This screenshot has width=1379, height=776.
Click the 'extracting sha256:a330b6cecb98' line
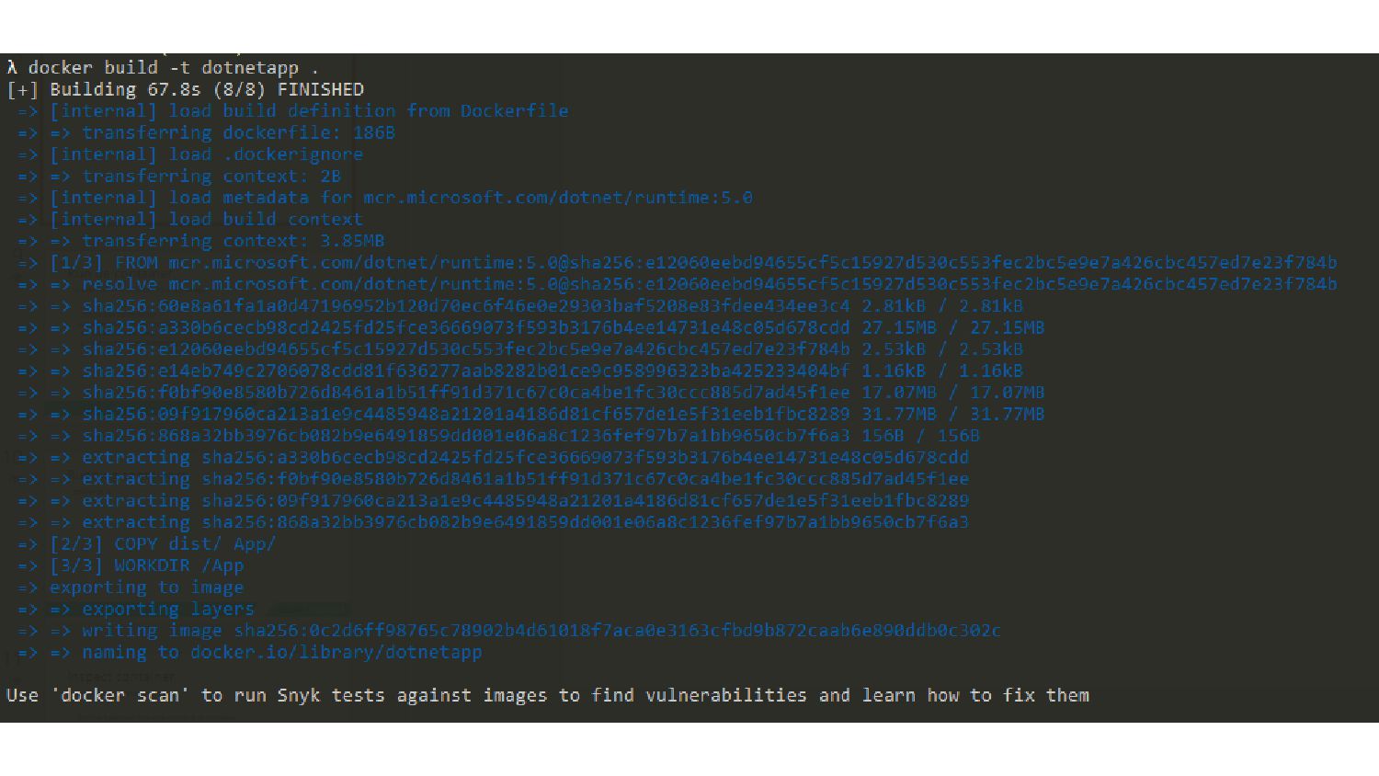click(x=493, y=457)
